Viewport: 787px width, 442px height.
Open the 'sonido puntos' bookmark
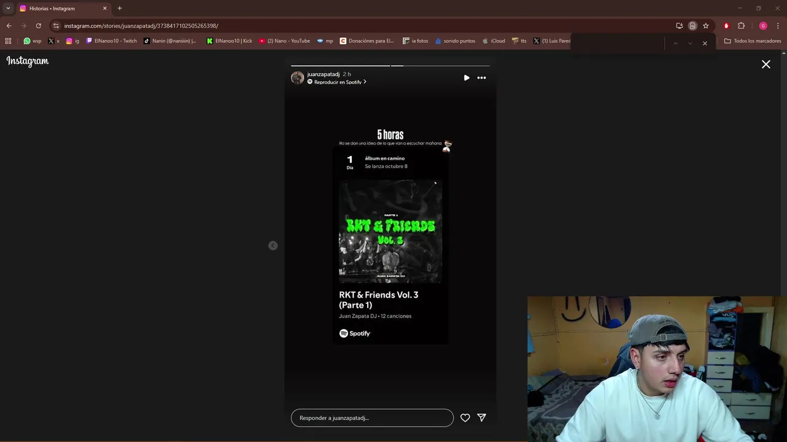point(455,41)
